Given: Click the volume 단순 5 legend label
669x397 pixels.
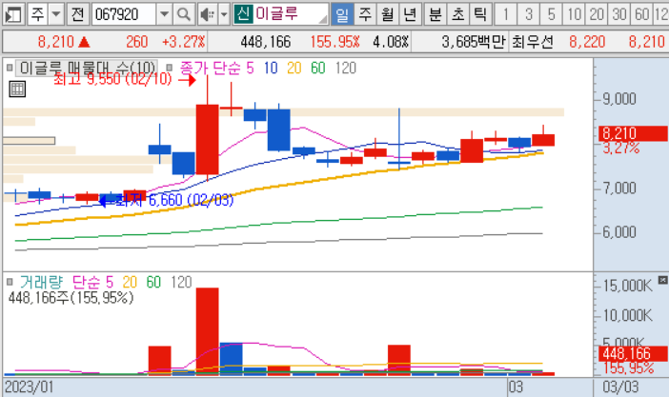Looking at the screenshot, I should [92, 282].
